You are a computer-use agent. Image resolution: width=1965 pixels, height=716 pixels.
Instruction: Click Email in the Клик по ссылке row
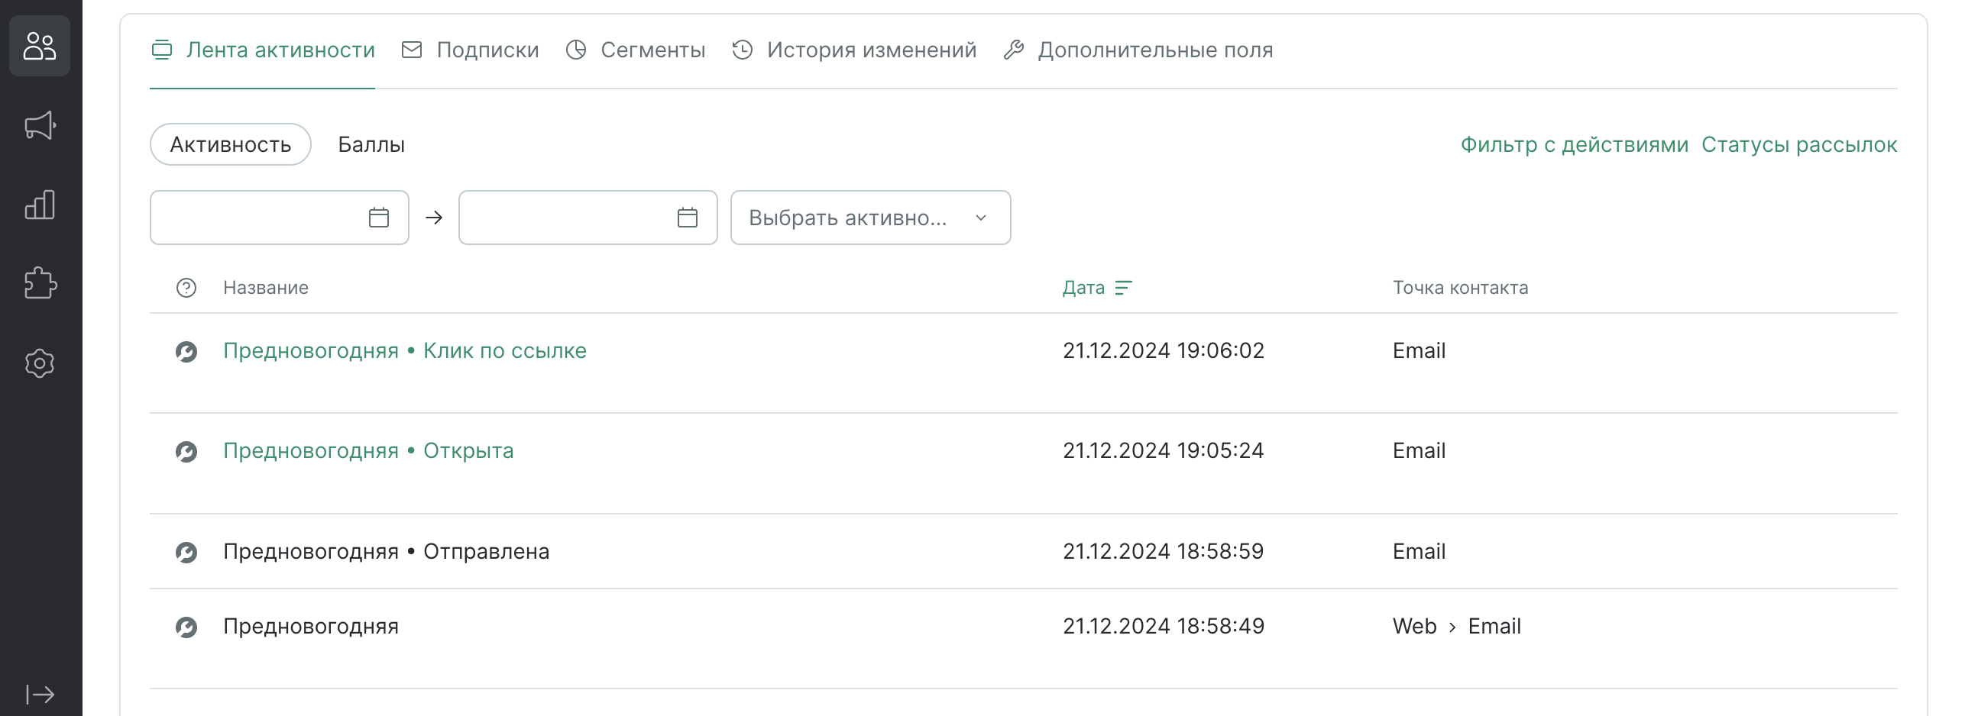point(1419,350)
